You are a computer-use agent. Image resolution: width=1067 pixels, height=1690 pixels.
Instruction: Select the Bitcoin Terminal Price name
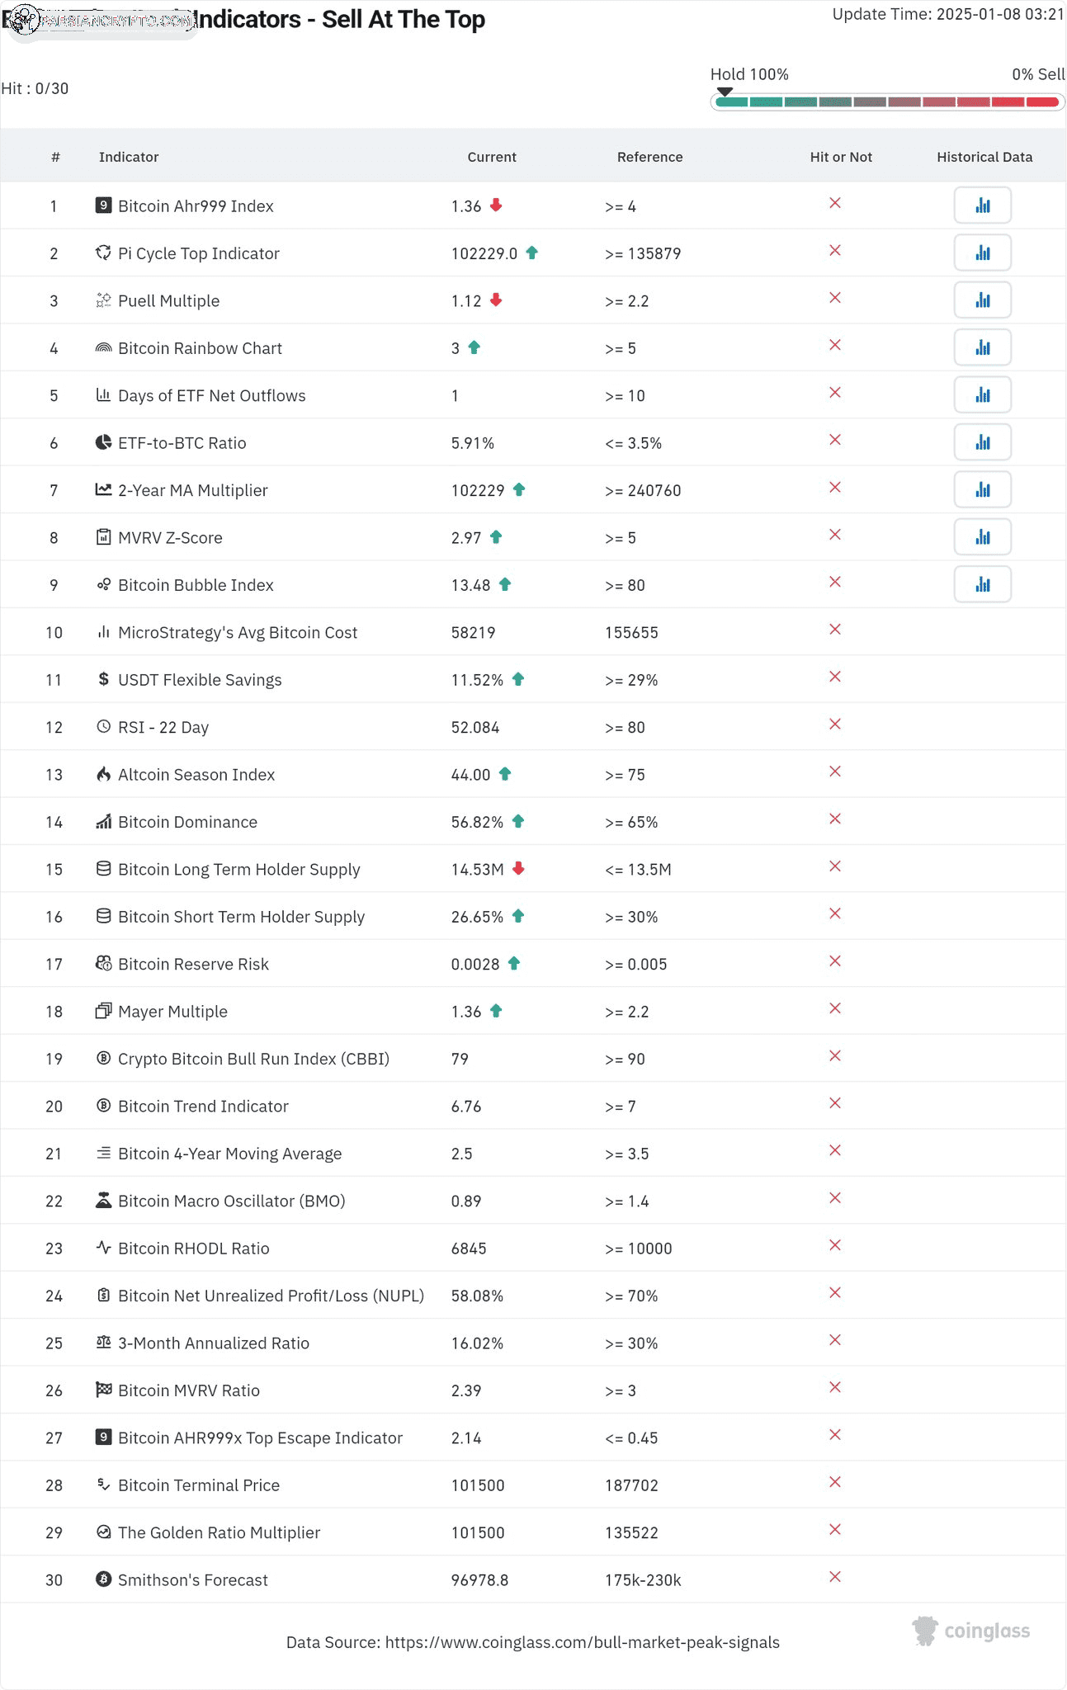(x=199, y=1485)
